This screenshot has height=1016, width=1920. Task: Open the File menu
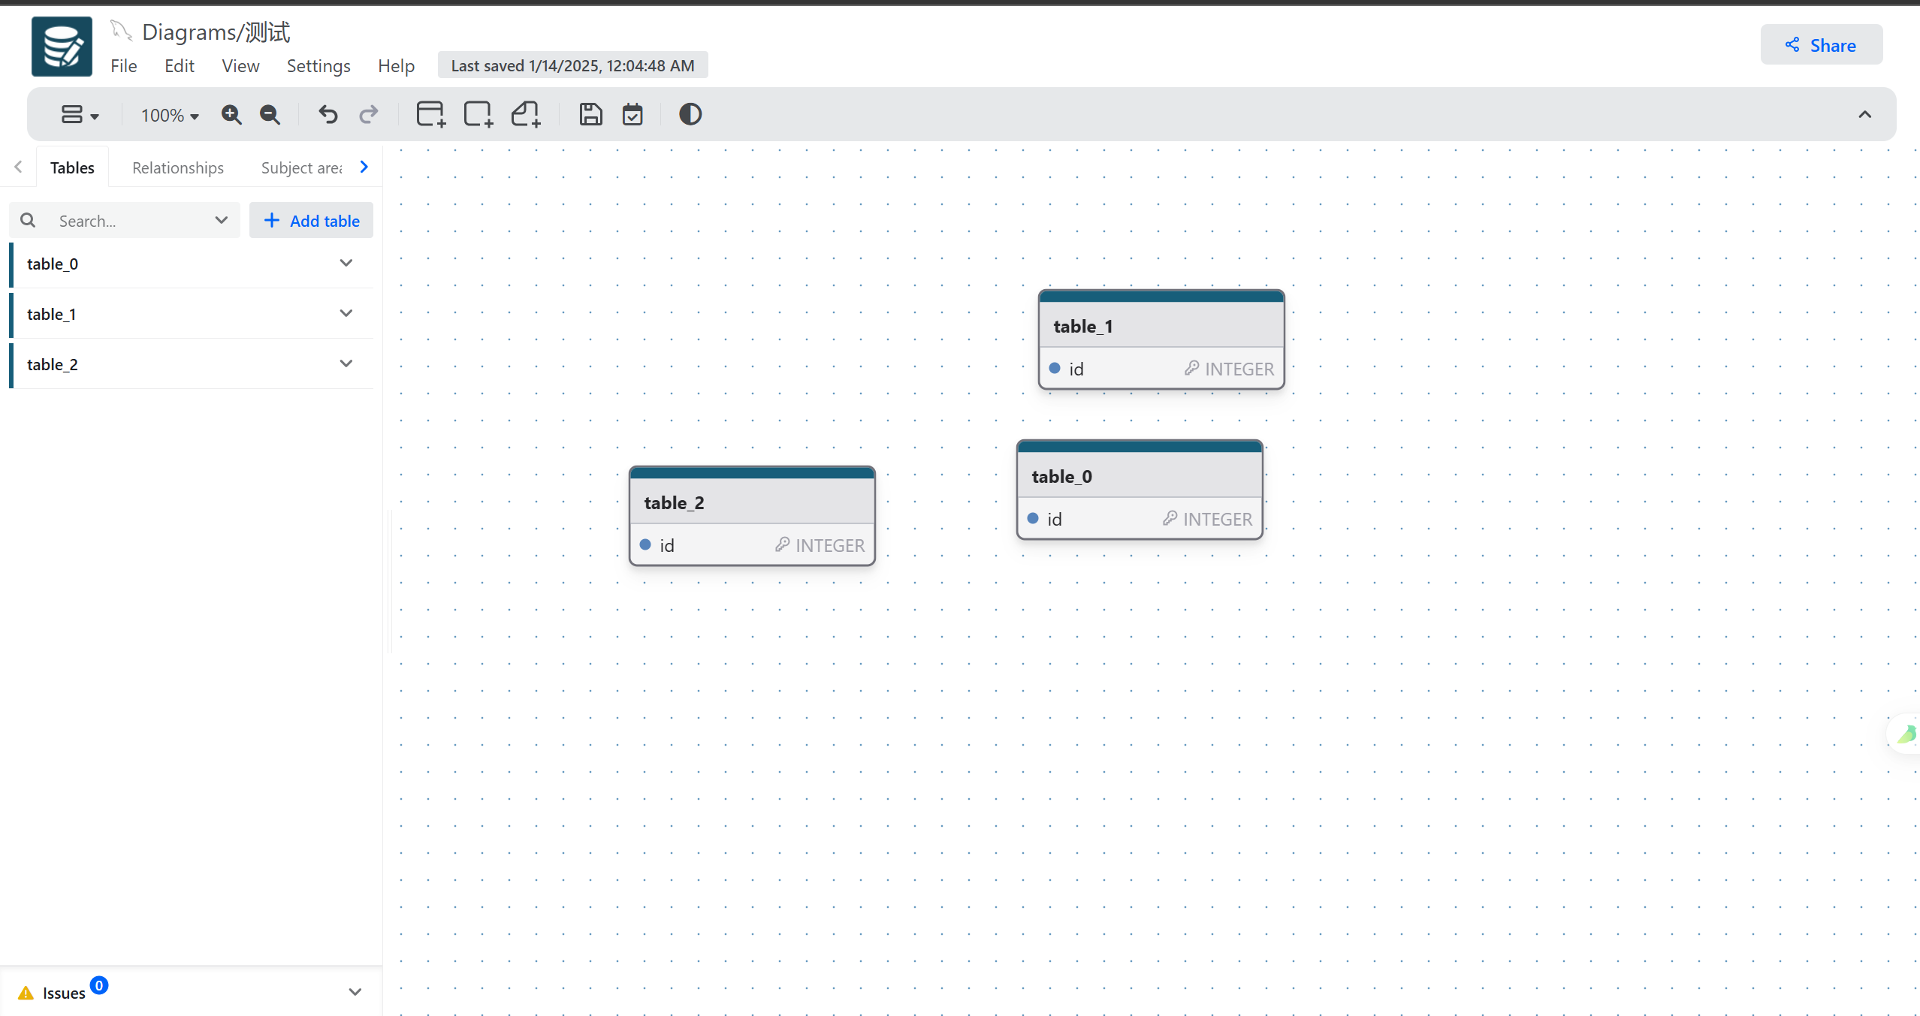[124, 66]
